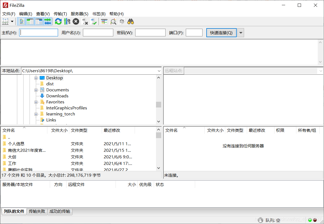This screenshot has width=324, height=224.
Task: Open the 文件(F) menu
Action: pos(9,14)
